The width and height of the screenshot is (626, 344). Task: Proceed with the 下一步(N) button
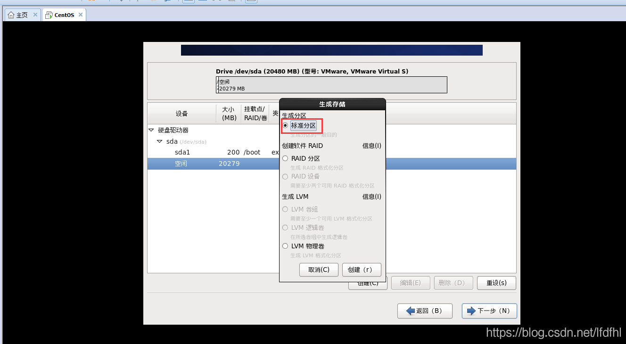[x=489, y=311]
